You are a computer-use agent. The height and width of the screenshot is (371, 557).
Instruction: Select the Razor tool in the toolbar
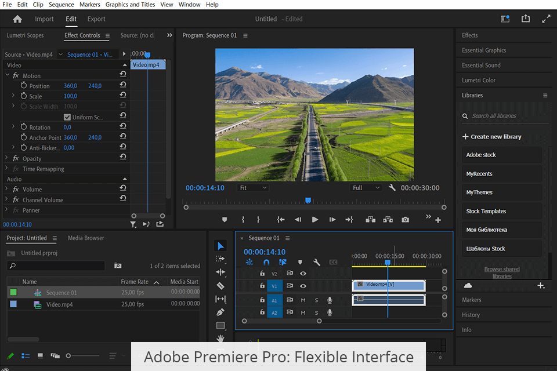point(220,286)
